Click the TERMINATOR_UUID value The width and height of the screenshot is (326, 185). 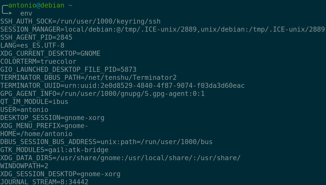[x=154, y=86]
